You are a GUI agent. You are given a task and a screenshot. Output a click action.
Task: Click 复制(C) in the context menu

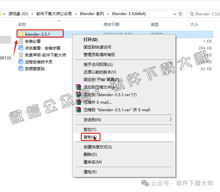point(90,137)
